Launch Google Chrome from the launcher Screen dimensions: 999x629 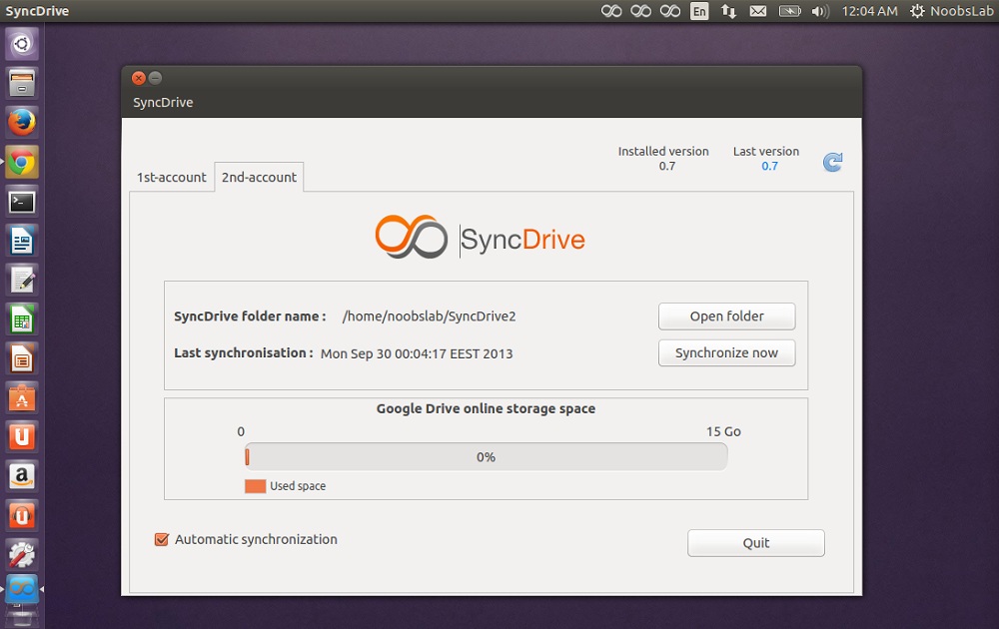pyautogui.click(x=22, y=163)
